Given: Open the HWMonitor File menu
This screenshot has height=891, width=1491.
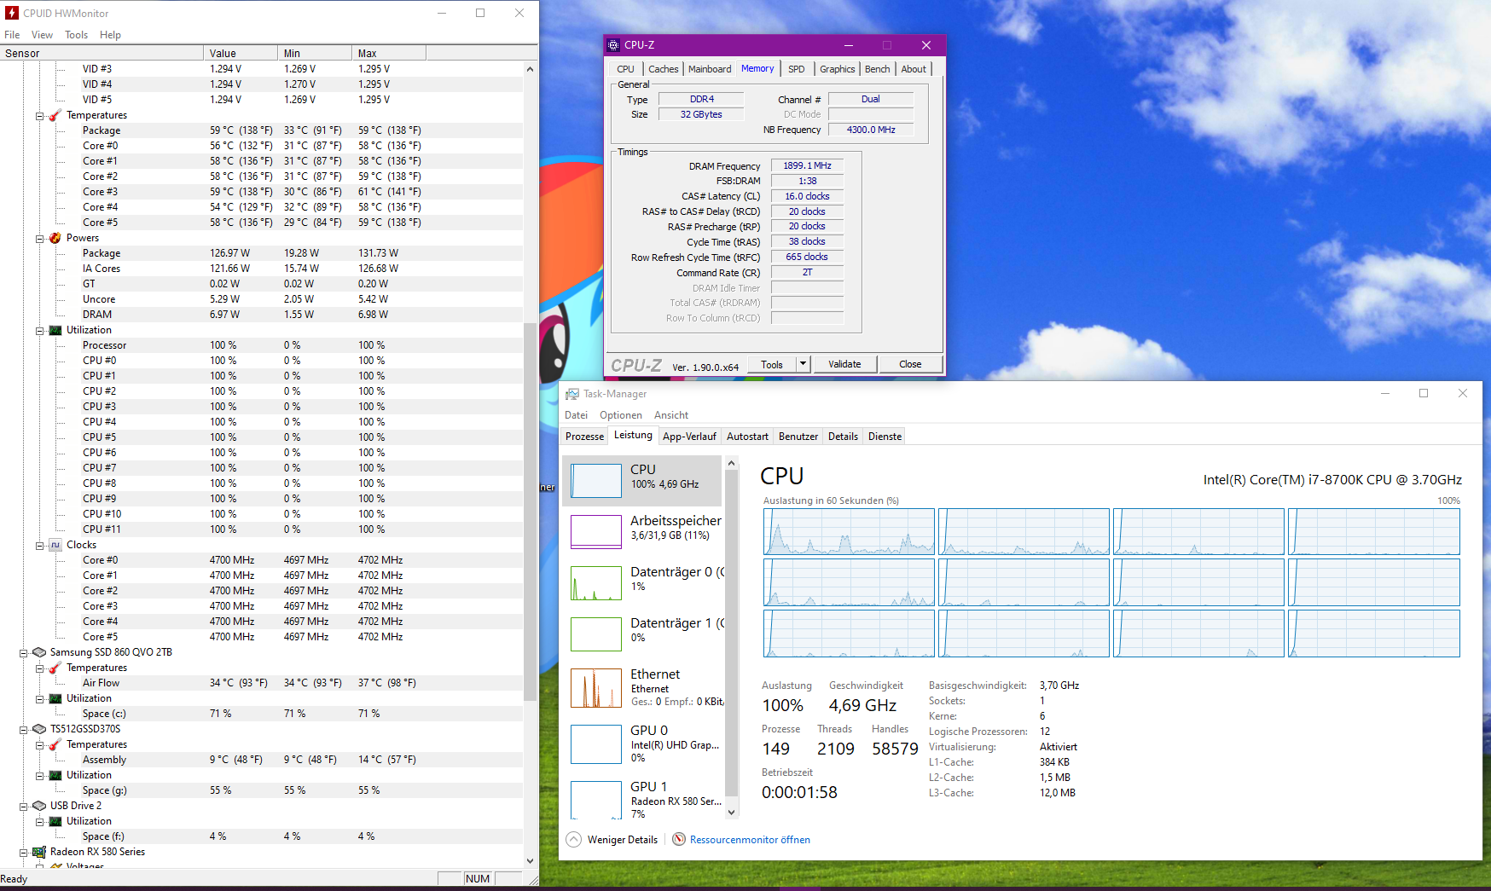Looking at the screenshot, I should 12,35.
